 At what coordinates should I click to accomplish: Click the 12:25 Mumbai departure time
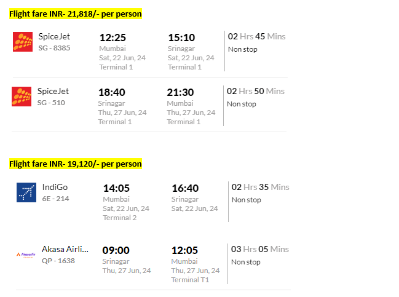click(113, 38)
